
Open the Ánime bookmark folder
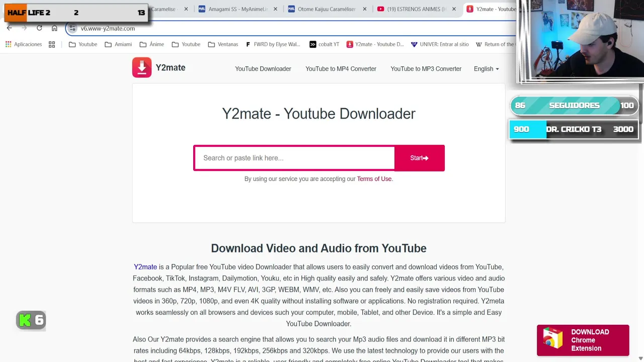tap(151, 44)
